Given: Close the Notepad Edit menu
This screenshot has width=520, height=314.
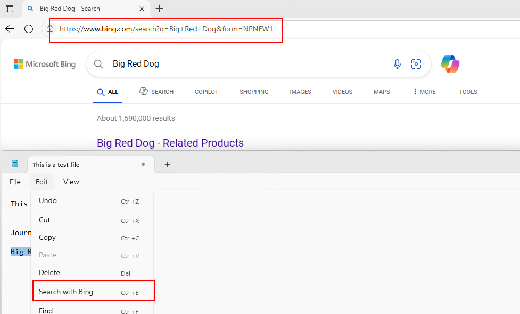Looking at the screenshot, I should [42, 182].
